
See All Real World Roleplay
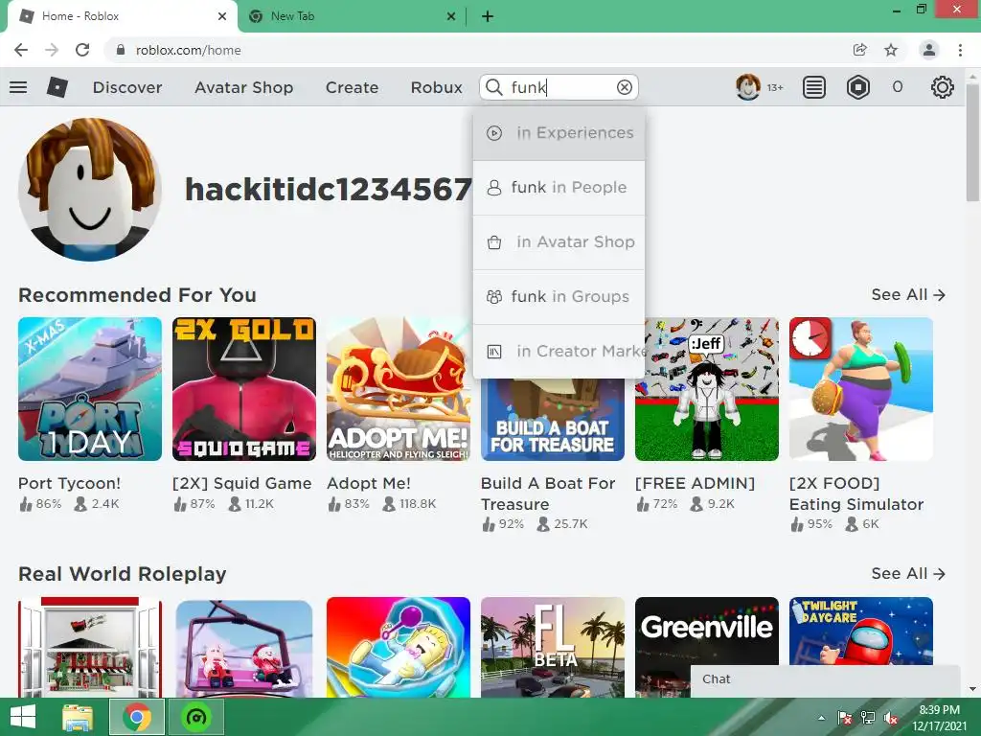908,573
